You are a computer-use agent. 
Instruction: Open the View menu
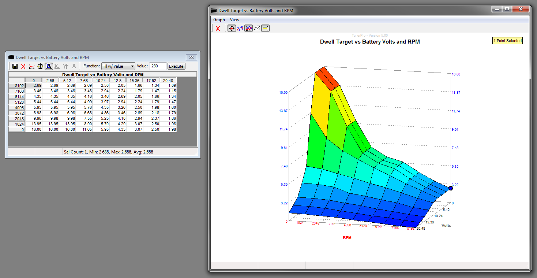click(x=234, y=20)
